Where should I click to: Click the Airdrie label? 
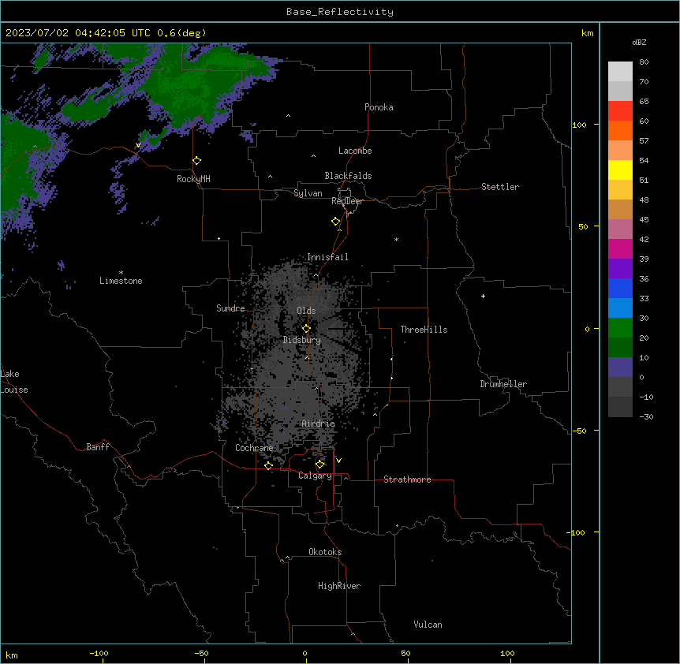point(318,423)
